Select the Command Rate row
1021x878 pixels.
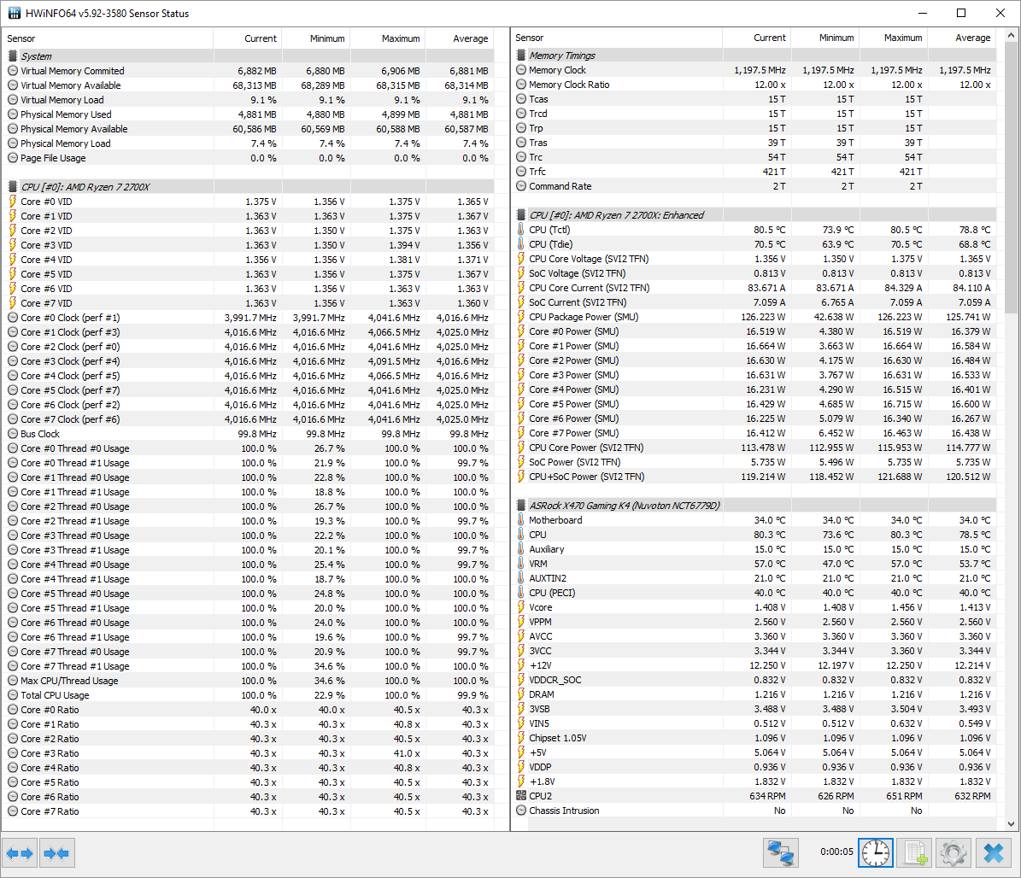755,186
